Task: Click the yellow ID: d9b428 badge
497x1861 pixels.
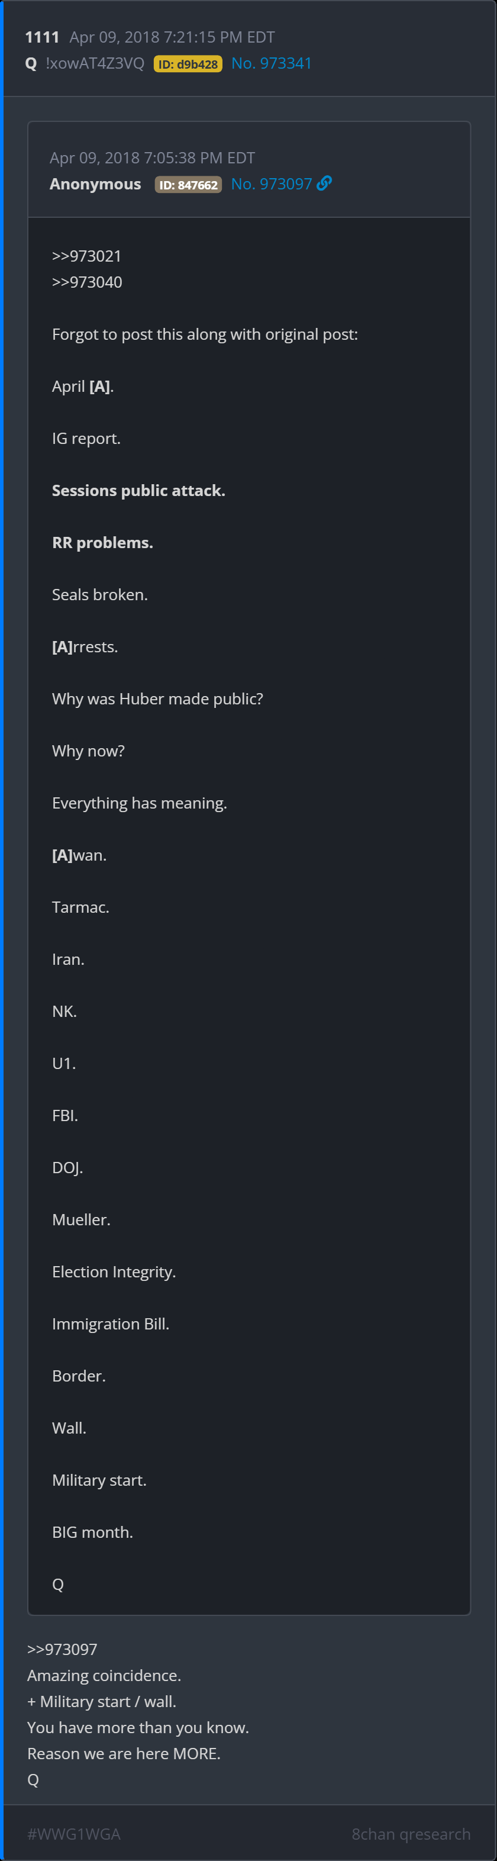Action: (188, 65)
